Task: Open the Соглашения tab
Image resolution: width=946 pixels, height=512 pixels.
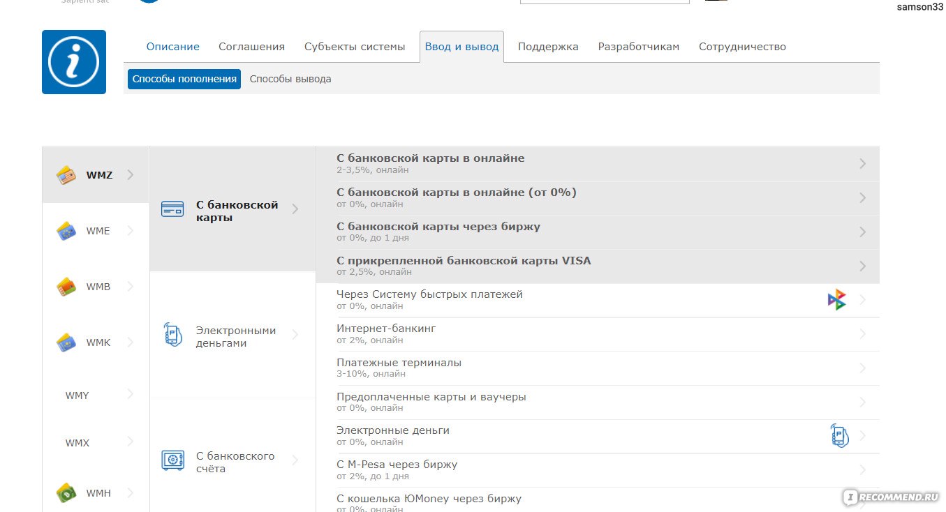Action: [251, 47]
